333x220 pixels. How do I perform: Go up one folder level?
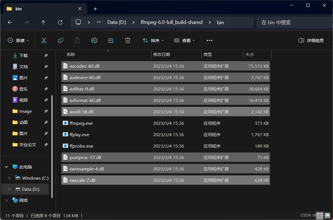[x=43, y=23]
